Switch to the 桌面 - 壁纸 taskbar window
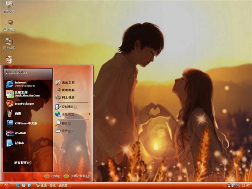Screen dimensions: 252x189 [x=53, y=185]
